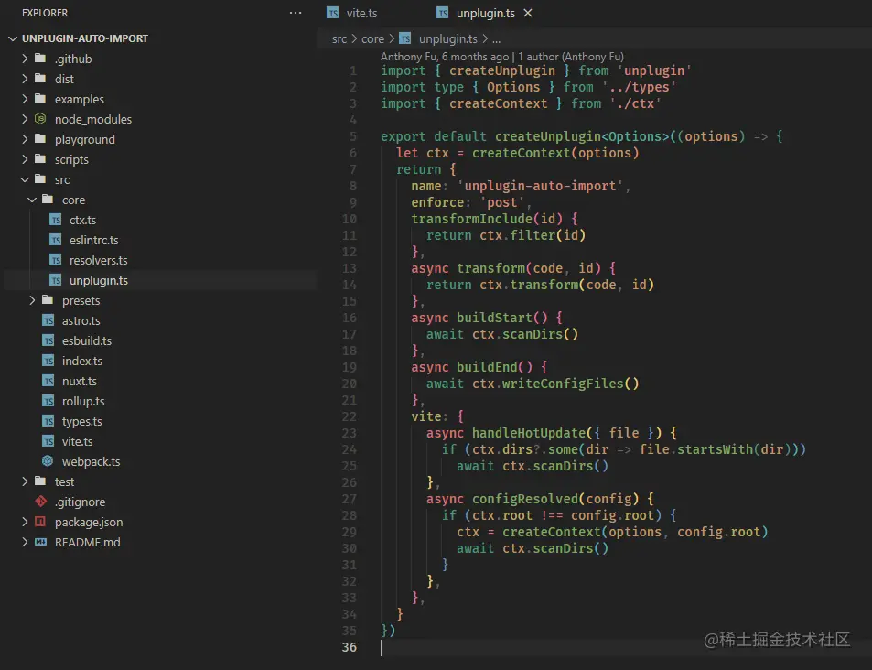Click the breadcrumb ellipsis symbol segment
This screenshot has width=872, height=670.
point(496,39)
